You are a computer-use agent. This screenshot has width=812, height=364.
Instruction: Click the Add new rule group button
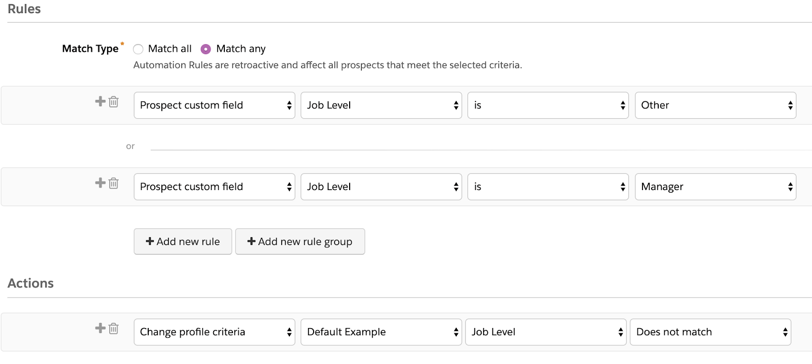pos(300,242)
